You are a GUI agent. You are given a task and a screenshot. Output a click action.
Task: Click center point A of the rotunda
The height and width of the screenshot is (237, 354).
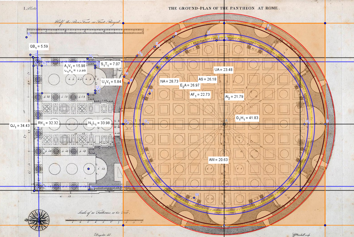224,124
